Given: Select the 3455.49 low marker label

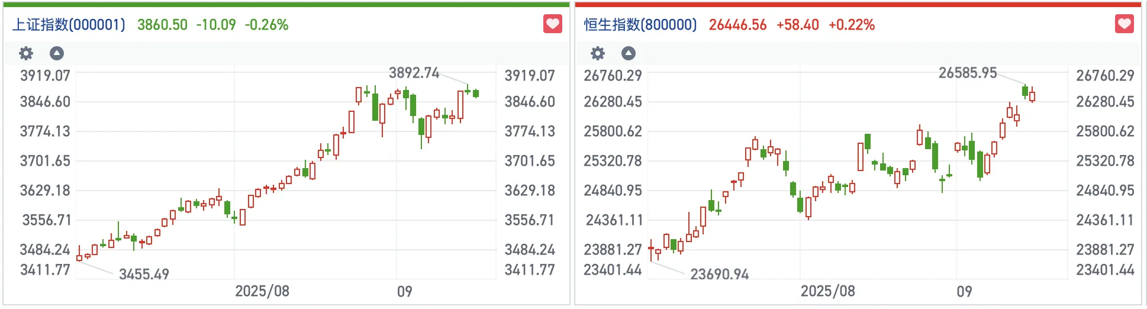Looking at the screenshot, I should [144, 274].
